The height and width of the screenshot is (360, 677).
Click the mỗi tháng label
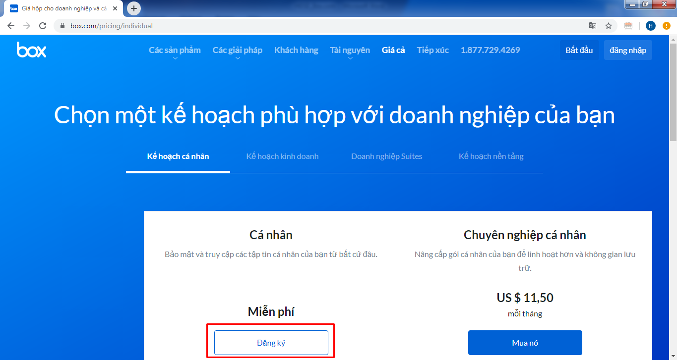pos(525,314)
